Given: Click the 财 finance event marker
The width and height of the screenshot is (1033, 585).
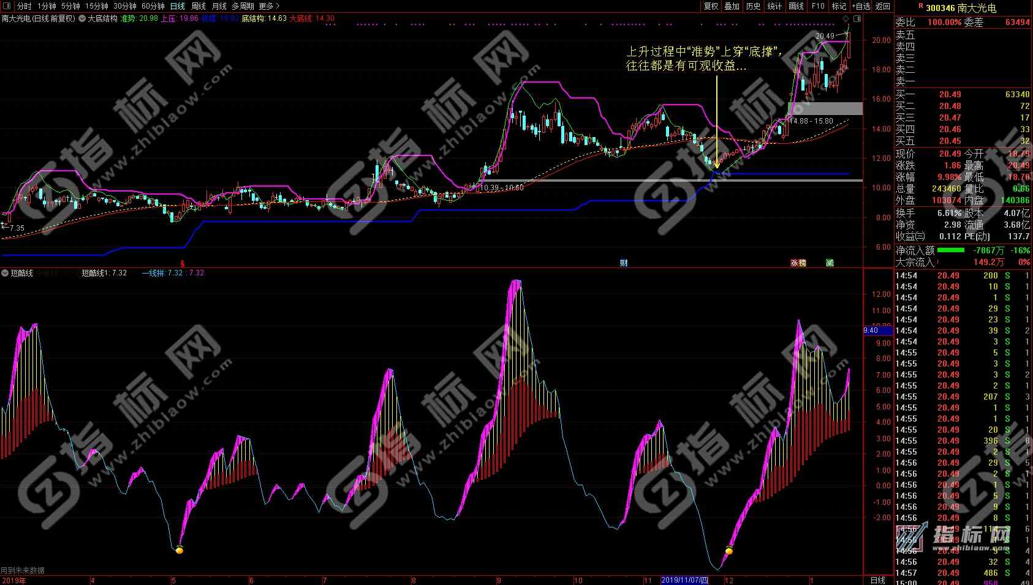Looking at the screenshot, I should point(624,263).
